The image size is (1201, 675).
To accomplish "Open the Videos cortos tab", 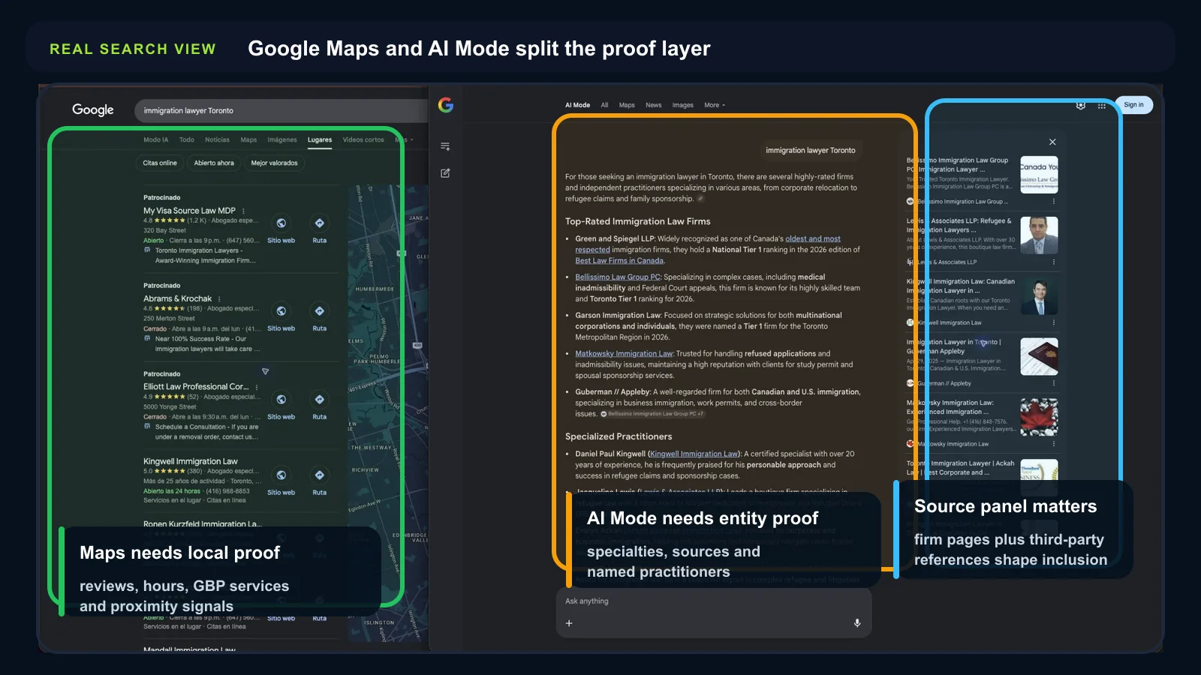I will [x=363, y=140].
